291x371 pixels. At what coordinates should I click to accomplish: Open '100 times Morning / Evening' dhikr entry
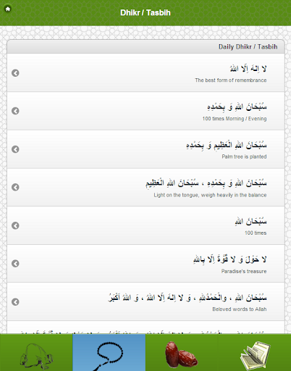pos(145,111)
